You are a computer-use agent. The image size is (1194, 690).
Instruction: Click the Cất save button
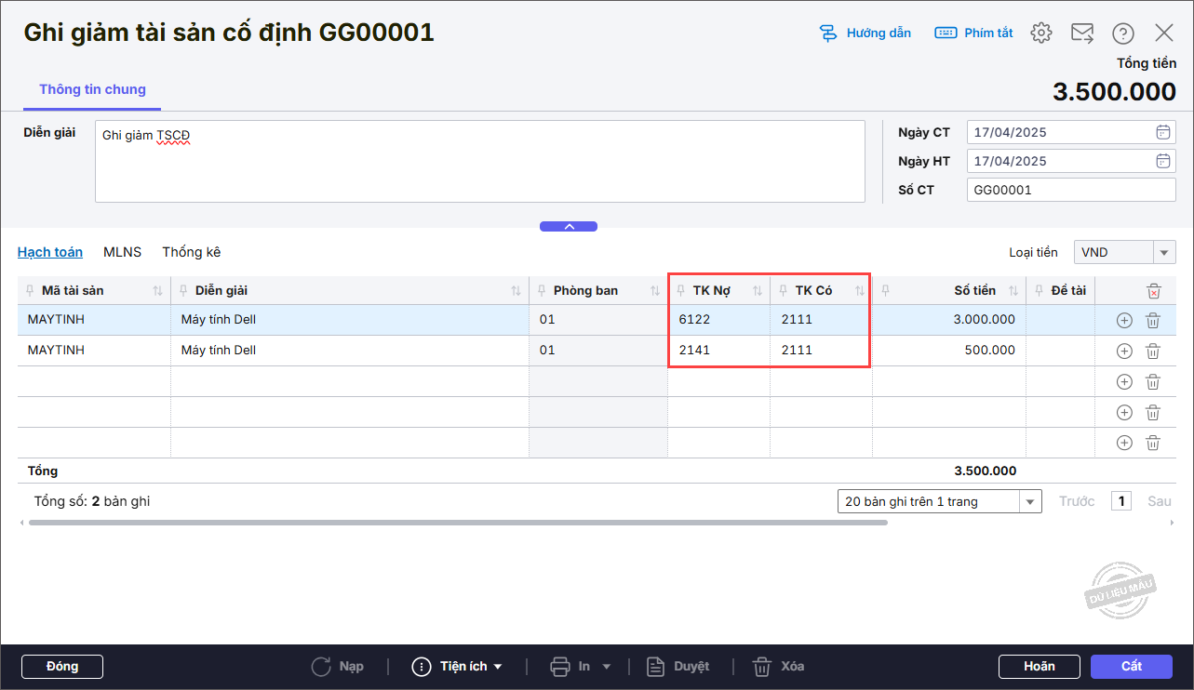[1131, 667]
